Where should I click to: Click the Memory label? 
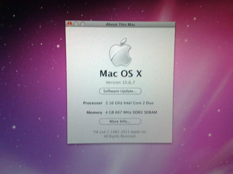point(94,112)
